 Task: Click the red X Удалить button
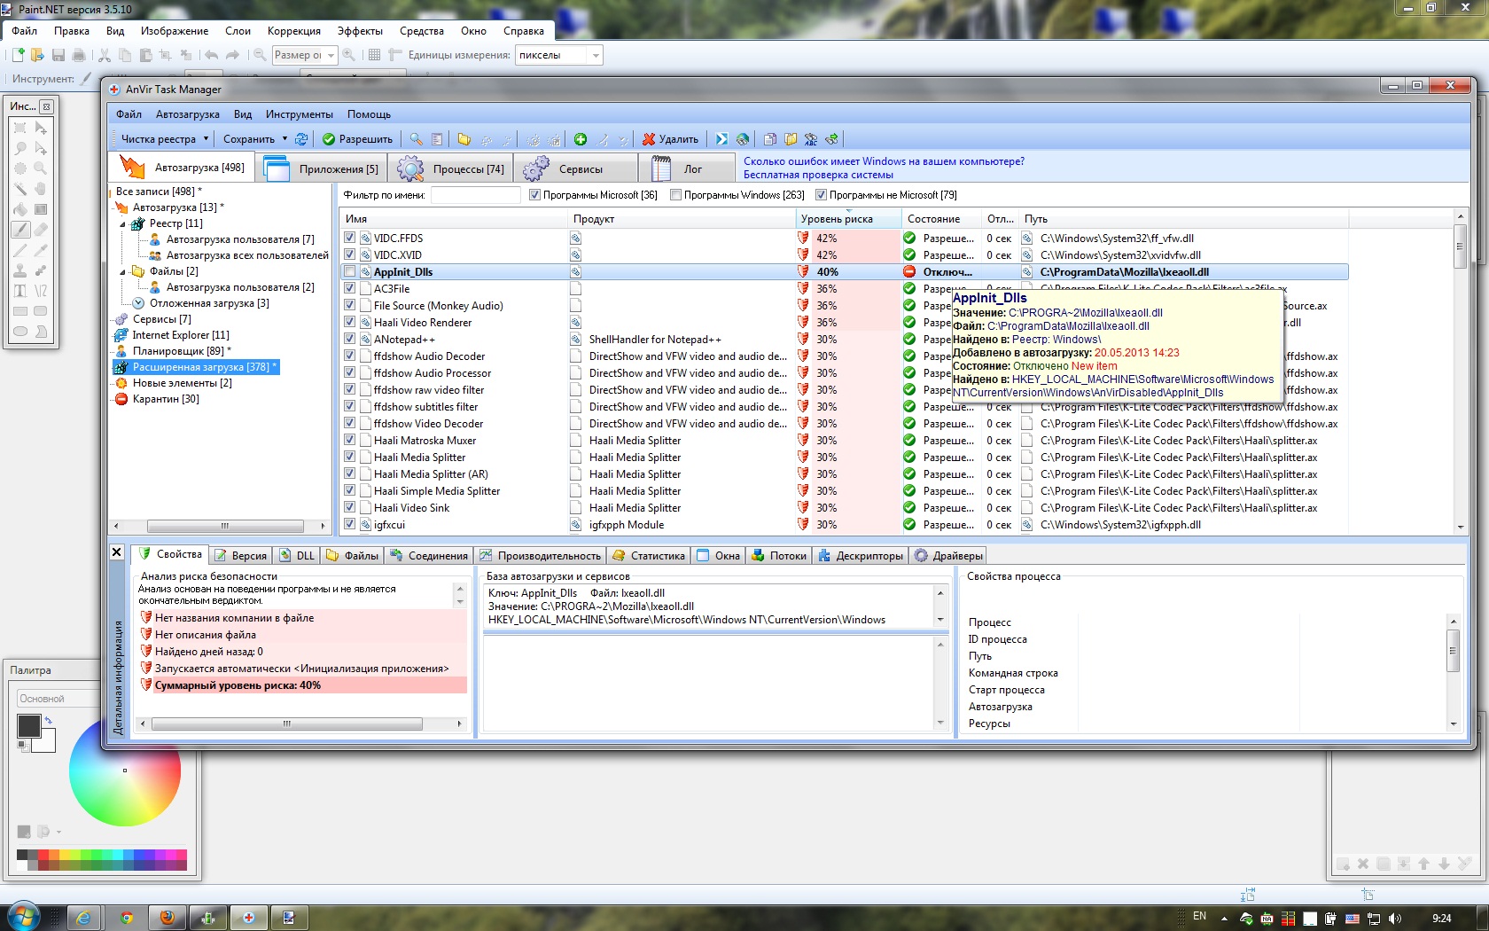pyautogui.click(x=670, y=139)
